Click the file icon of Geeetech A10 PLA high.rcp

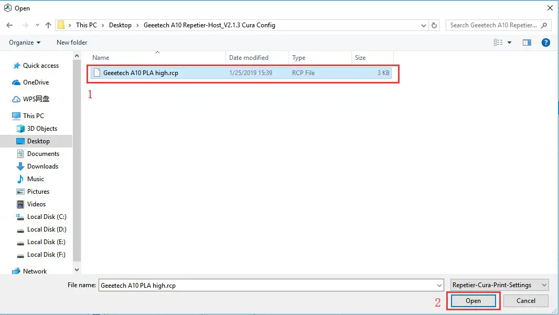(97, 73)
